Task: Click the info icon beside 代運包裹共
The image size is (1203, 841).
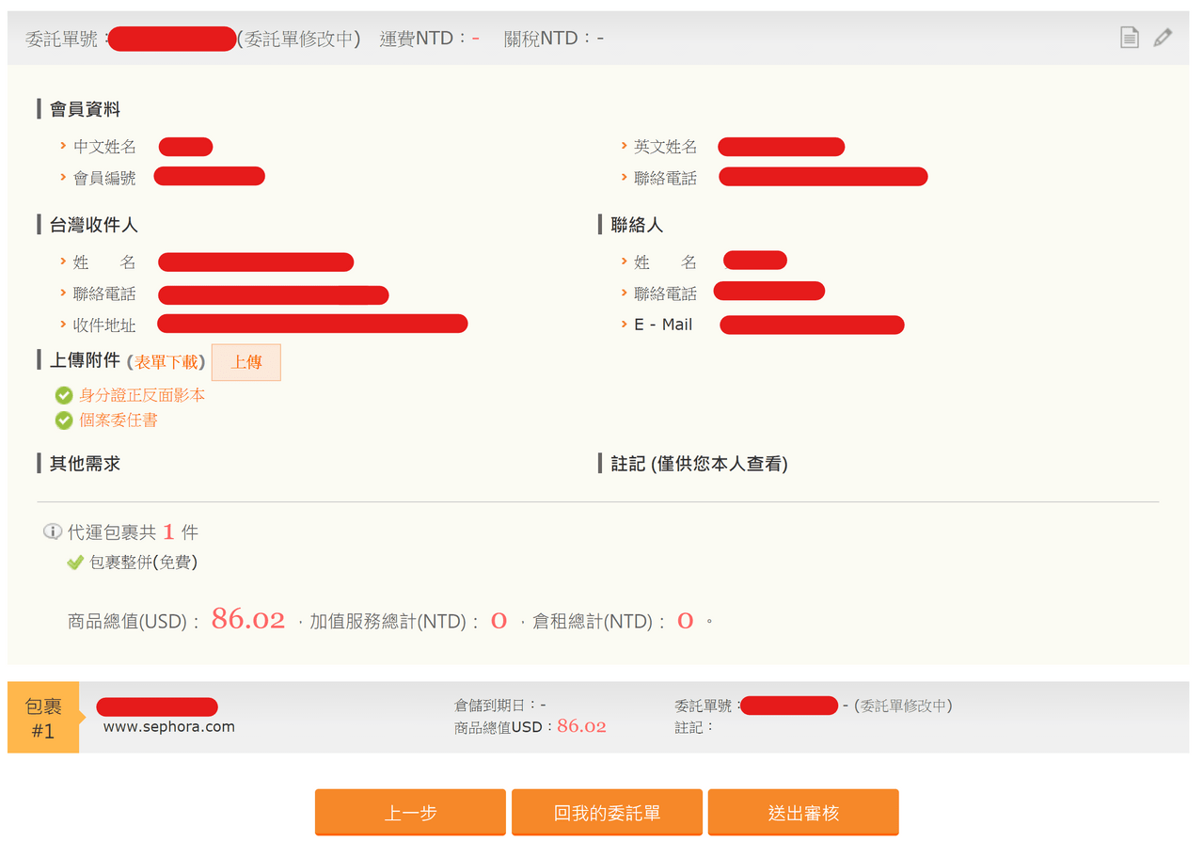Action: (53, 532)
